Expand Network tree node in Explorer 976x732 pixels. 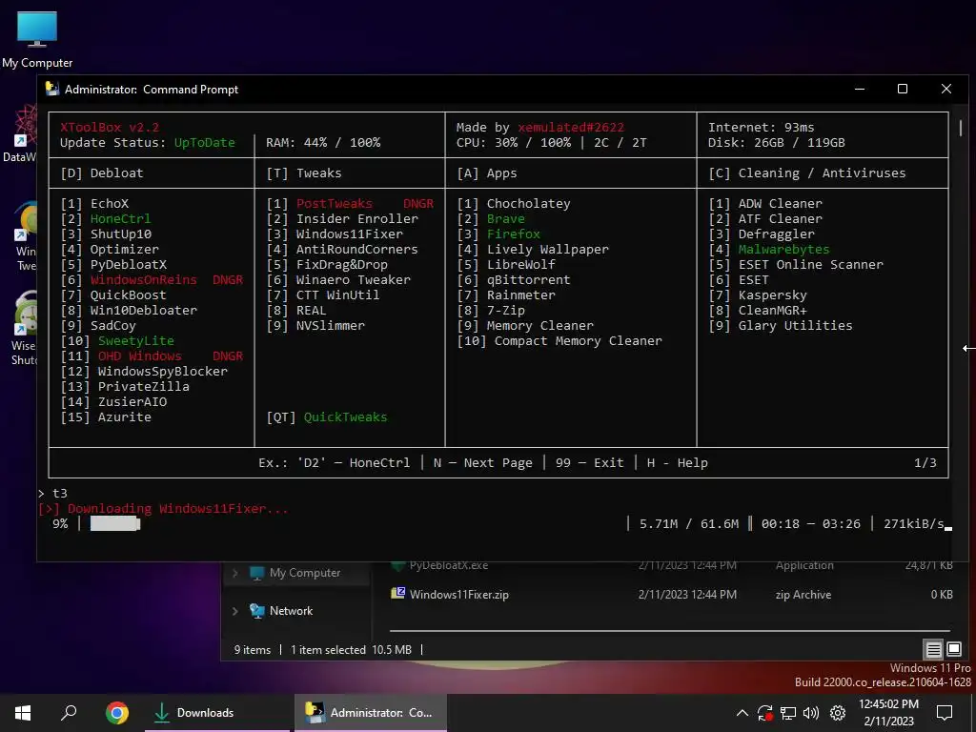pyautogui.click(x=235, y=611)
